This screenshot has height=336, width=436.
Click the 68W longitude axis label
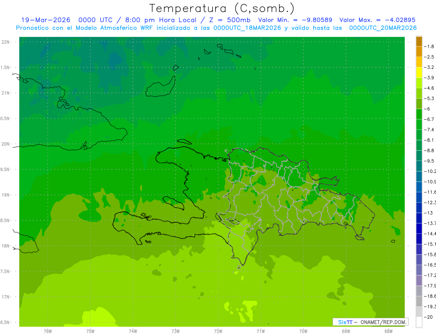(x=388, y=331)
